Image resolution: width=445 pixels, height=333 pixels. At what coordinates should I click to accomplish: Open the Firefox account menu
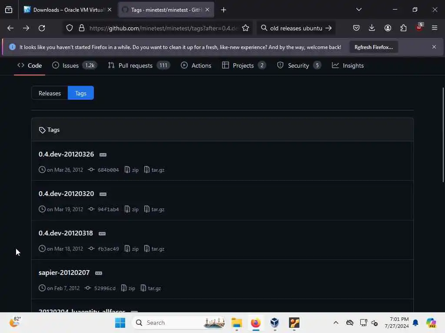tap(388, 28)
